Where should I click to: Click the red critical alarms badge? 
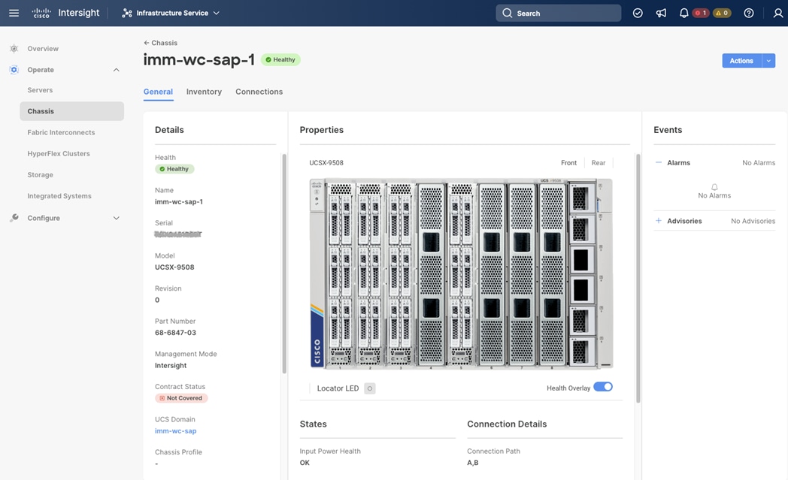pos(701,13)
